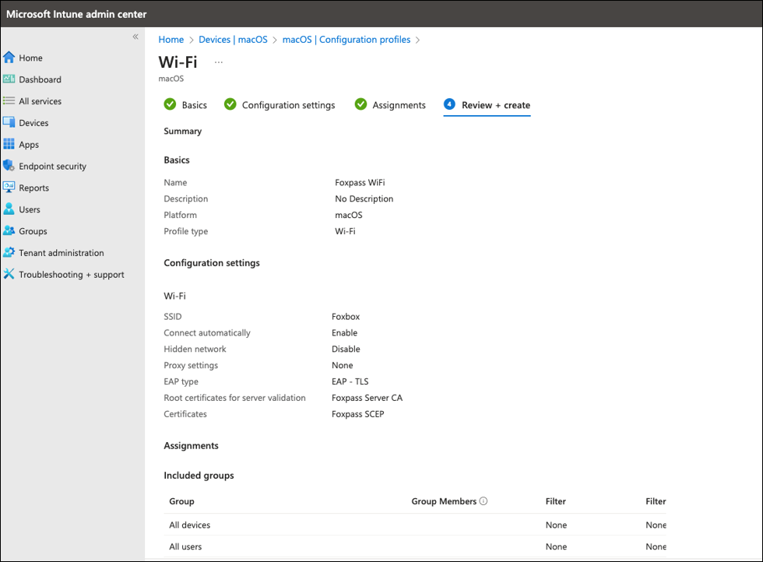763x562 pixels.
Task: Click the Group Members info icon
Action: click(x=483, y=501)
